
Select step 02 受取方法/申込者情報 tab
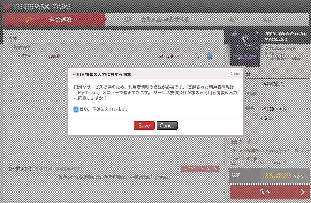coord(157,20)
